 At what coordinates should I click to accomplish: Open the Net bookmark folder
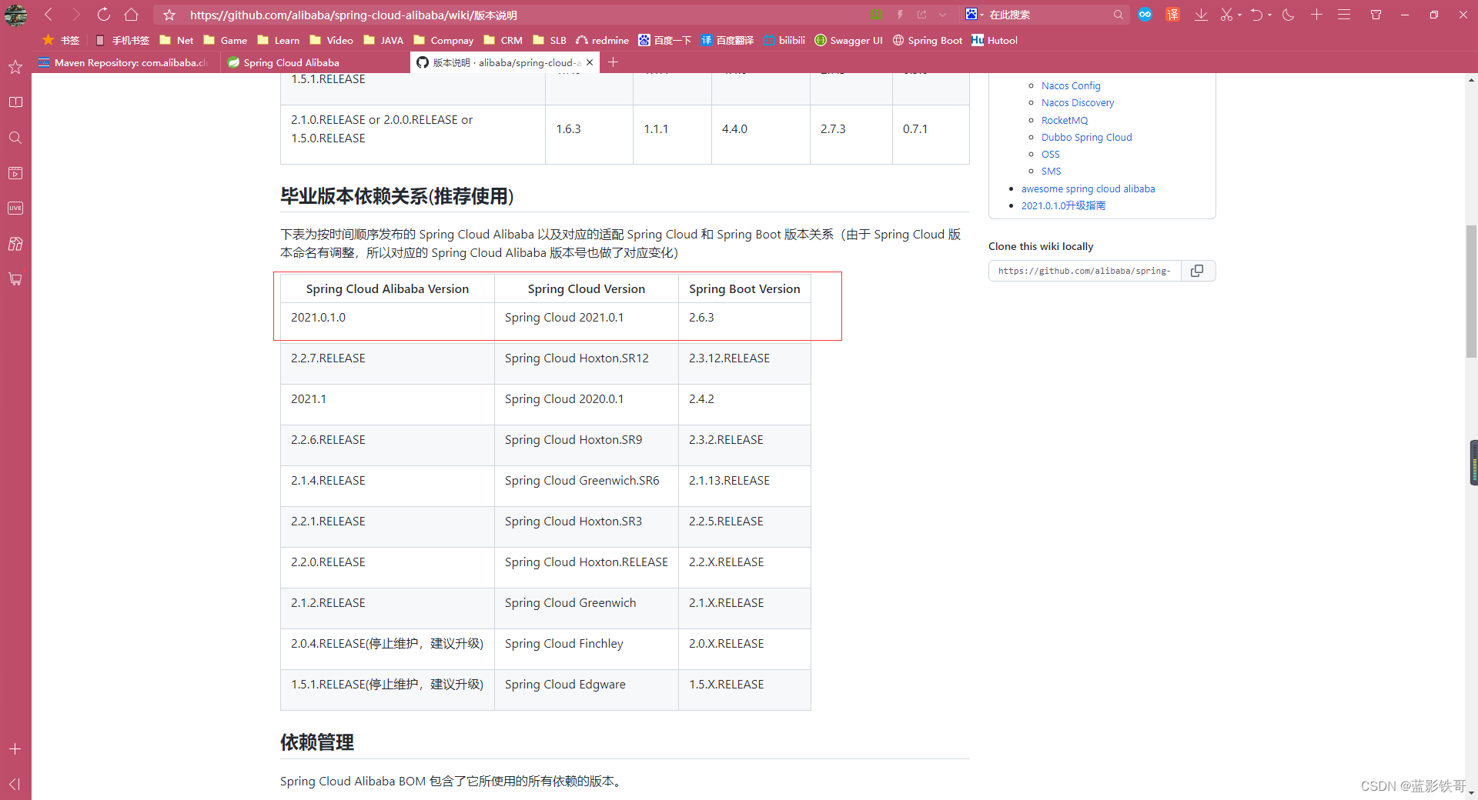176,40
